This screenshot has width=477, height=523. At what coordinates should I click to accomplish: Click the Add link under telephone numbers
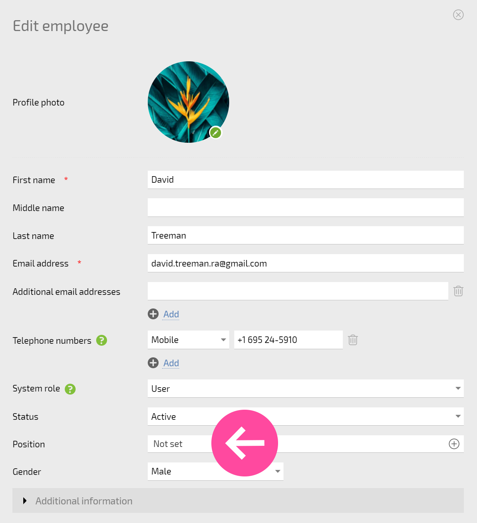(171, 363)
